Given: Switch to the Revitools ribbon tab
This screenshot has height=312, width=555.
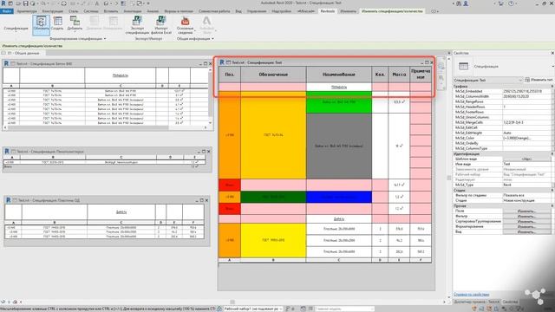Looking at the screenshot, I should (328, 11).
